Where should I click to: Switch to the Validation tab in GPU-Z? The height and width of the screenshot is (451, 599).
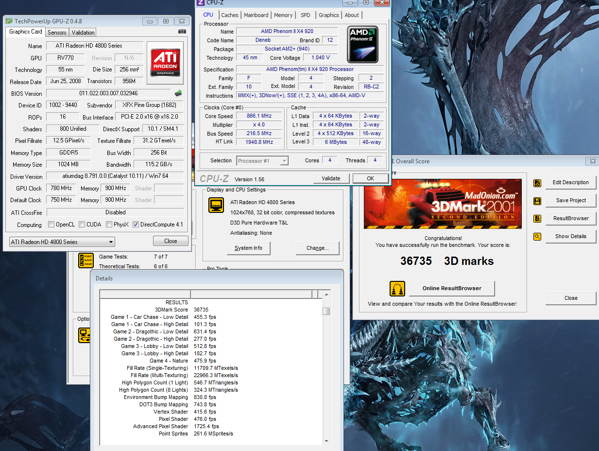(x=83, y=33)
